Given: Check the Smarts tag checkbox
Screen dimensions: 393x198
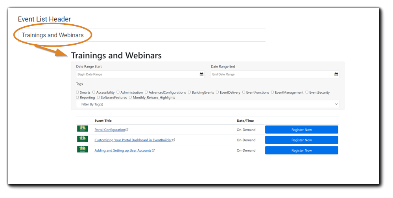Looking at the screenshot, I should [77, 92].
